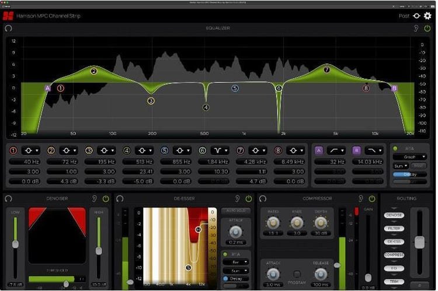The height and width of the screenshot is (291, 438).
Task: Click the Compressor Depth knob
Action: click(x=321, y=223)
